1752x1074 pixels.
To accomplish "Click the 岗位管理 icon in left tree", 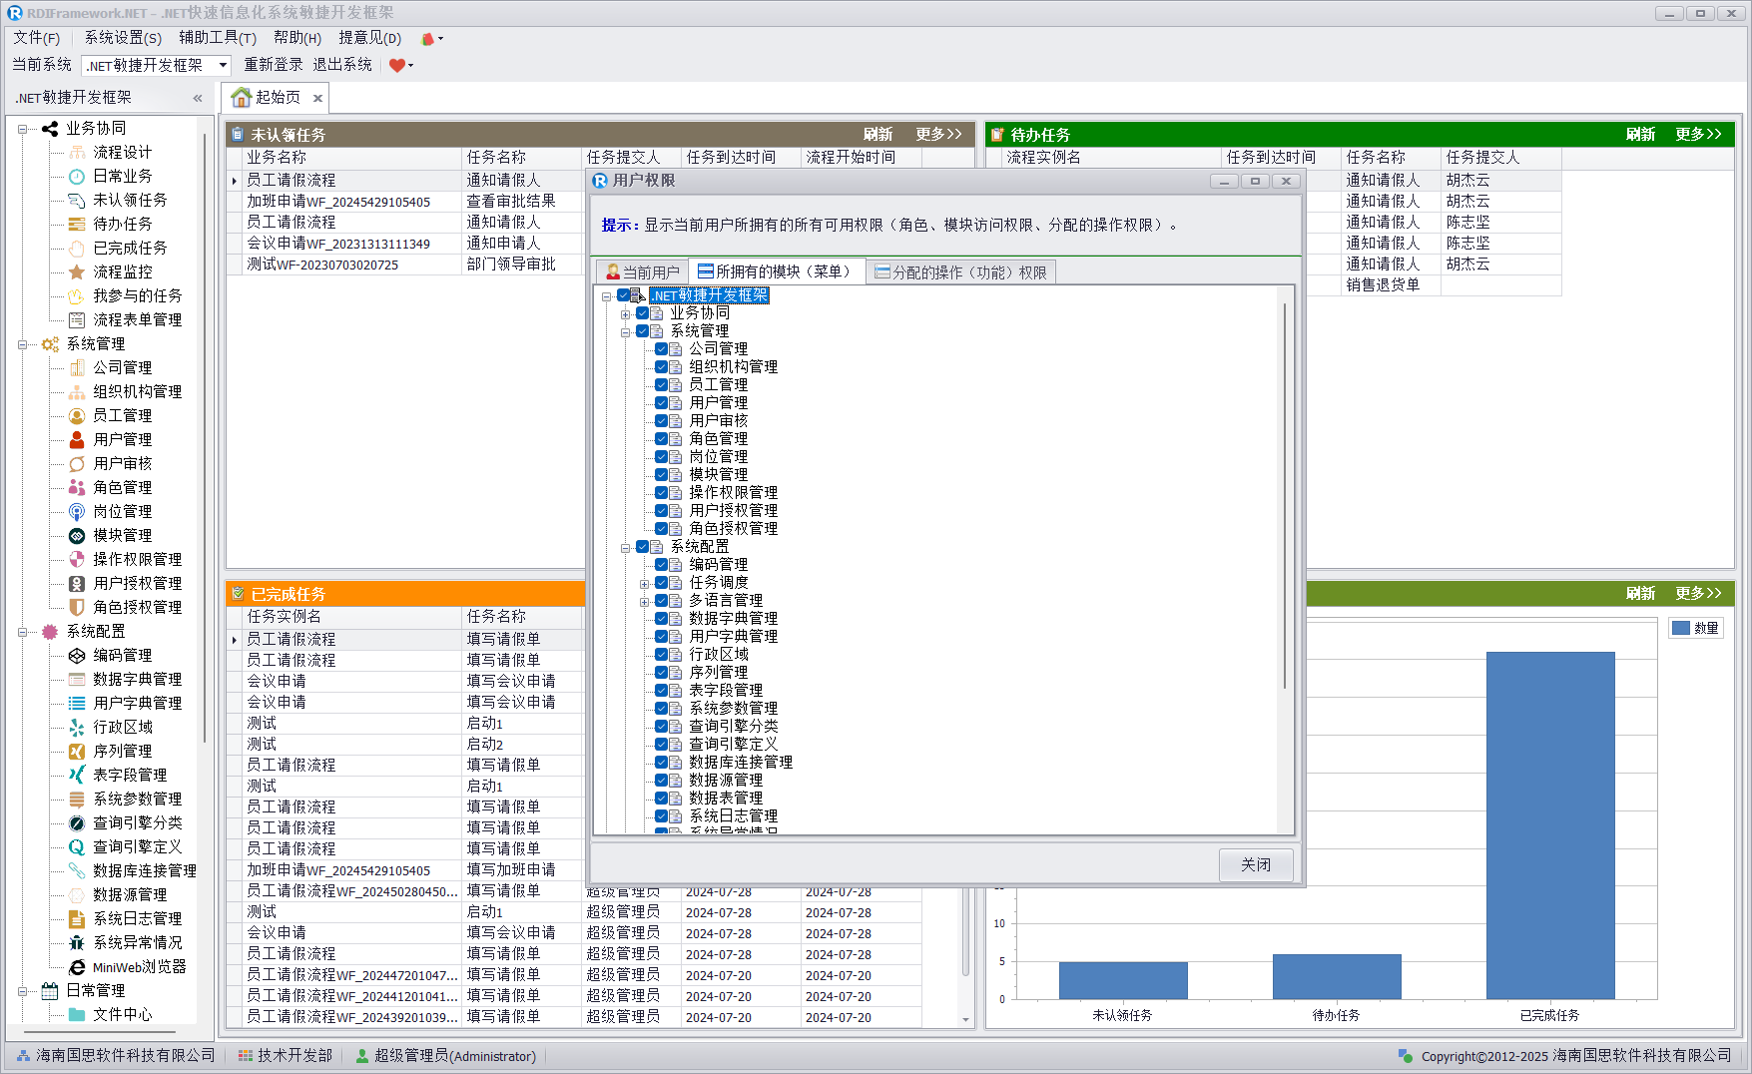I will [77, 511].
